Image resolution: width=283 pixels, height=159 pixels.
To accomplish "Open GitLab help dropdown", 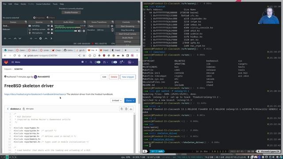I will point(122,62).
